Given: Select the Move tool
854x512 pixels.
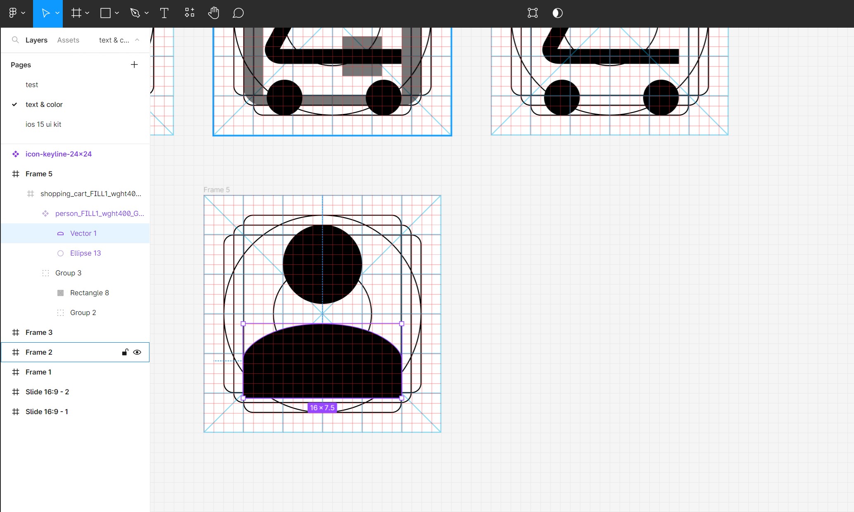Looking at the screenshot, I should point(45,13).
